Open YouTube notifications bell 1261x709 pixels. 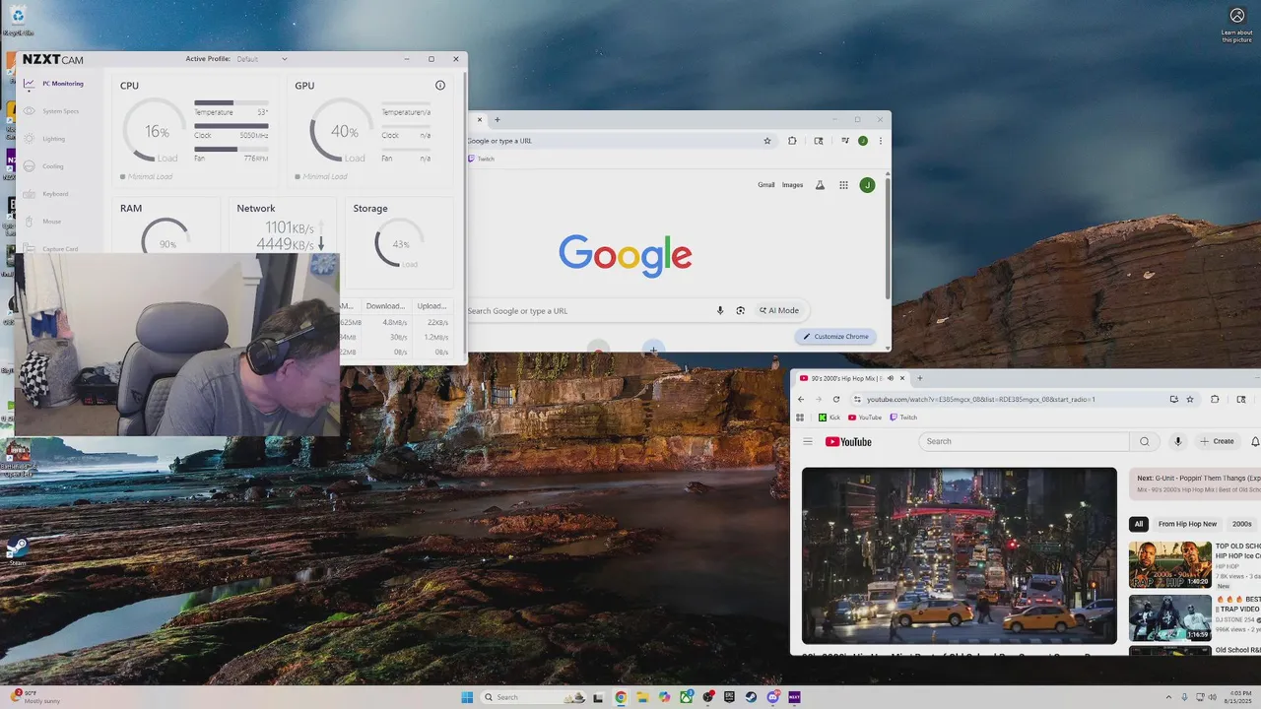[x=1255, y=442]
